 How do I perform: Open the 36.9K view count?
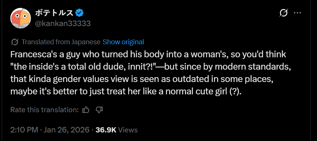coord(106,130)
